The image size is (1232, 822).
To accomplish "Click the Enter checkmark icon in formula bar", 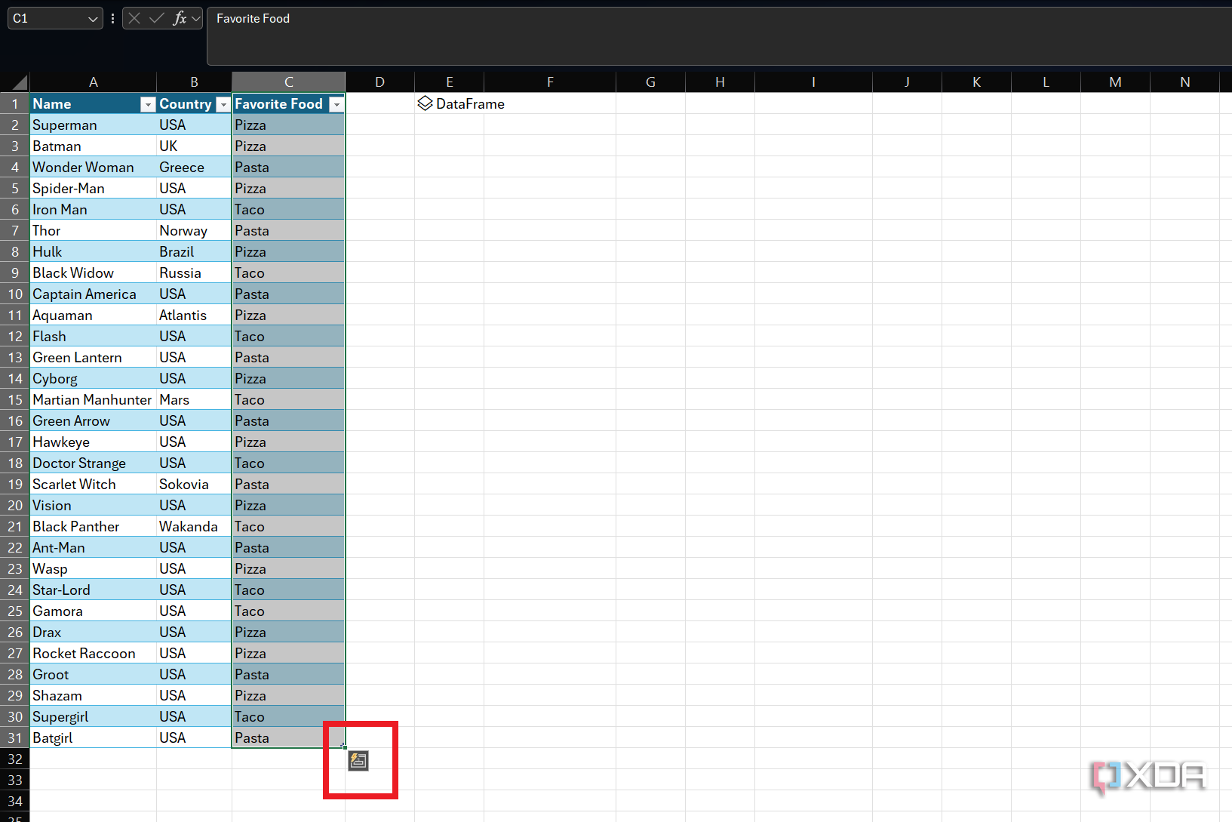I will click(x=157, y=18).
